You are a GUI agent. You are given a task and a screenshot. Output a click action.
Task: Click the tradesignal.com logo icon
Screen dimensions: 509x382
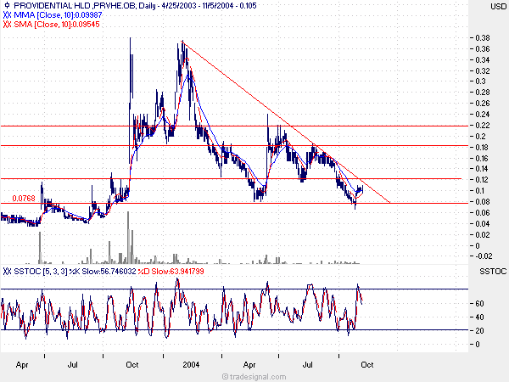223,374
